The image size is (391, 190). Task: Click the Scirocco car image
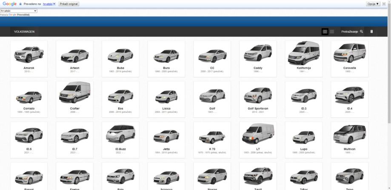tap(166, 177)
